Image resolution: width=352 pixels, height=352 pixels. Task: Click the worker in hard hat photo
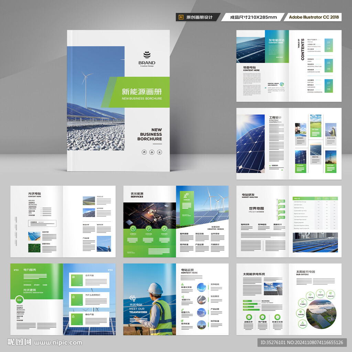coord(150,299)
